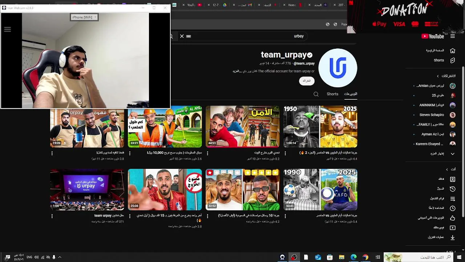
Task: Switch to the 207 browser tab
Action: tap(339, 5)
